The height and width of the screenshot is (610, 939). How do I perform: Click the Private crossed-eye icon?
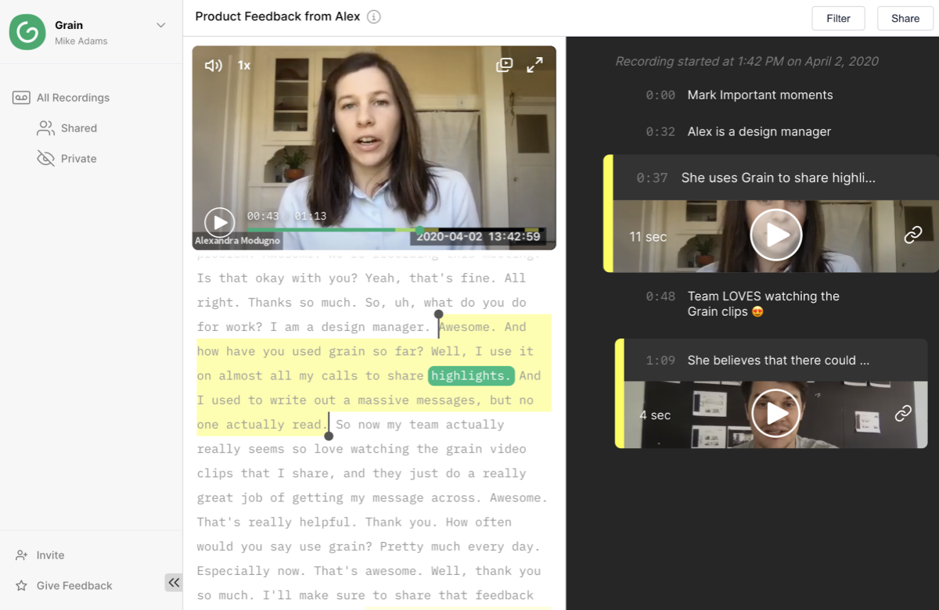pos(45,159)
